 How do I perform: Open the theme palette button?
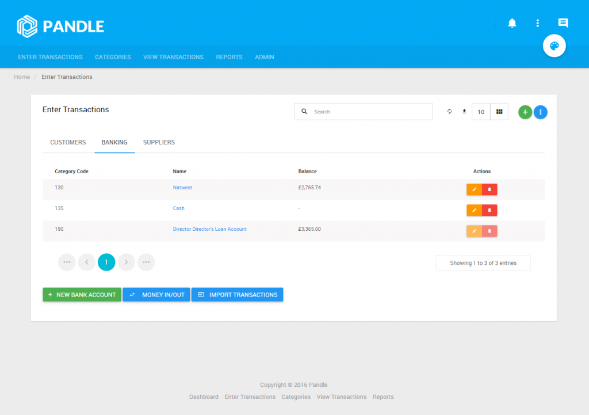point(554,46)
